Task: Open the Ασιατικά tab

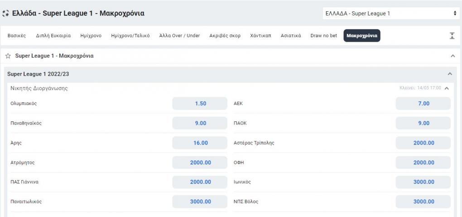Action: tap(291, 36)
